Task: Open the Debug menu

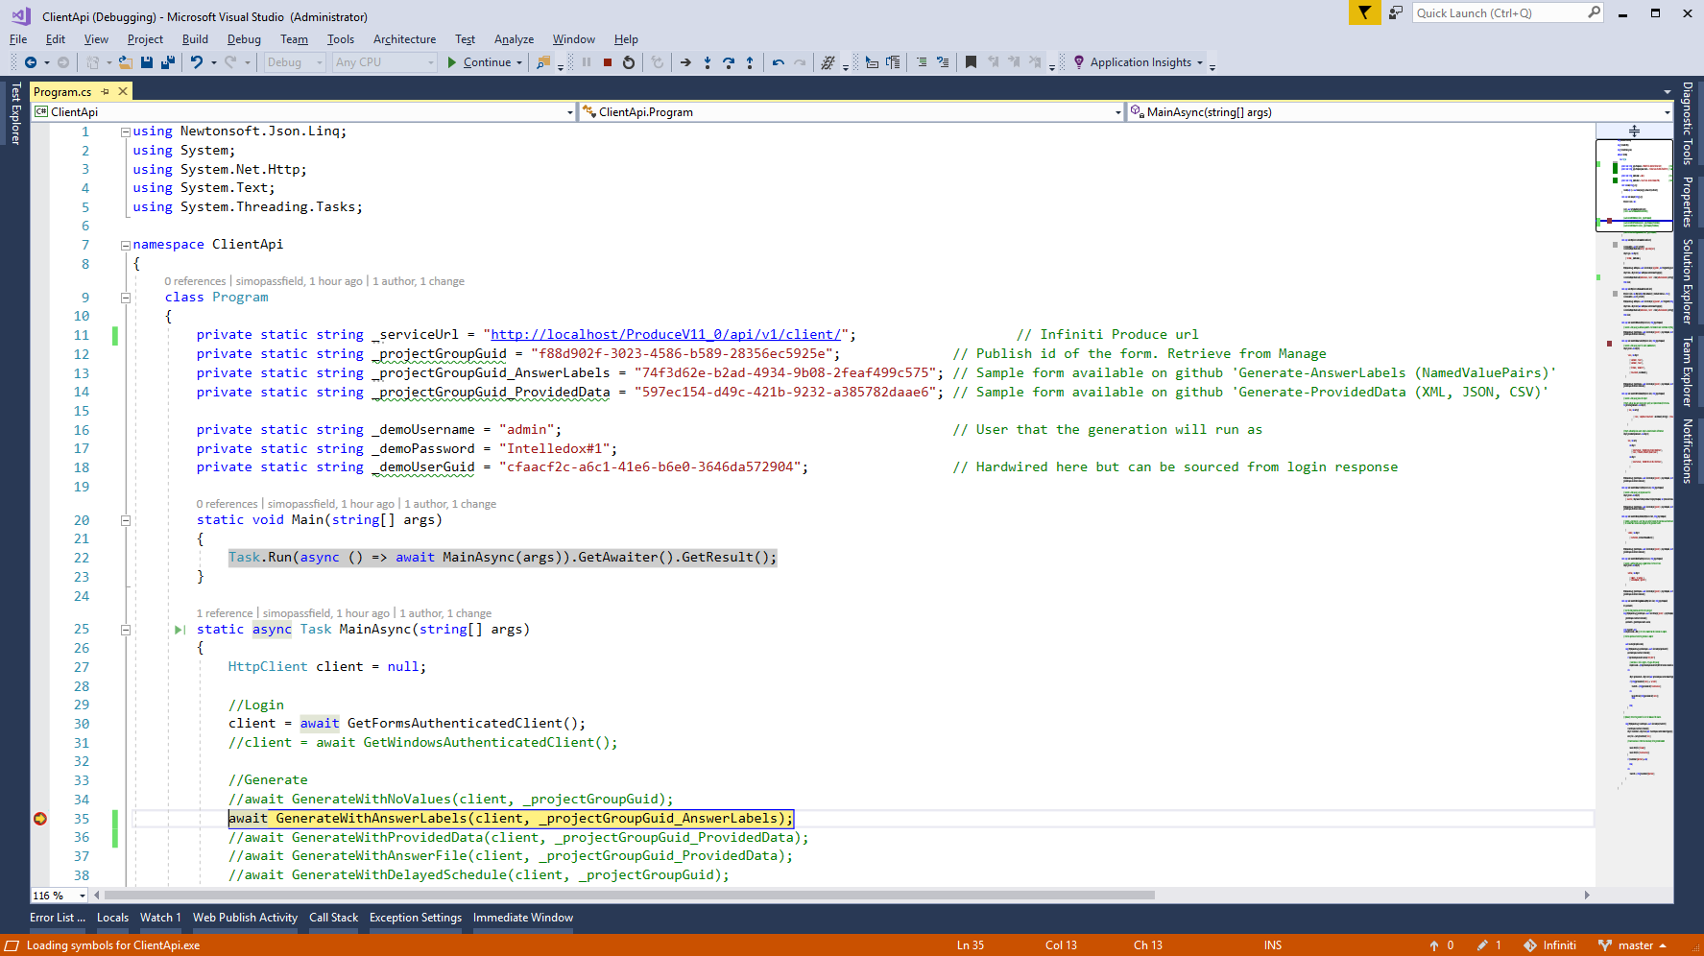Action: 244,39
